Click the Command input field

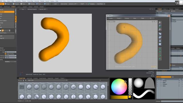point(172,101)
